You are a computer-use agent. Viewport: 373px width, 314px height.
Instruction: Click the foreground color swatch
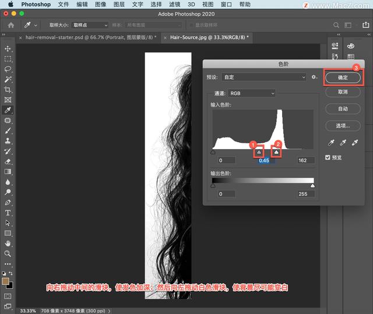click(5, 281)
